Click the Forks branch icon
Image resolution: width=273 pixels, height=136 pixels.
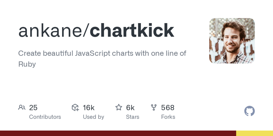pos(154,107)
